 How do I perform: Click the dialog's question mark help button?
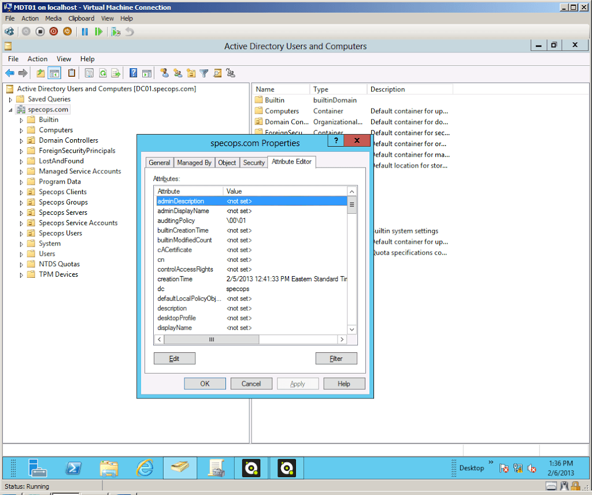tap(336, 140)
